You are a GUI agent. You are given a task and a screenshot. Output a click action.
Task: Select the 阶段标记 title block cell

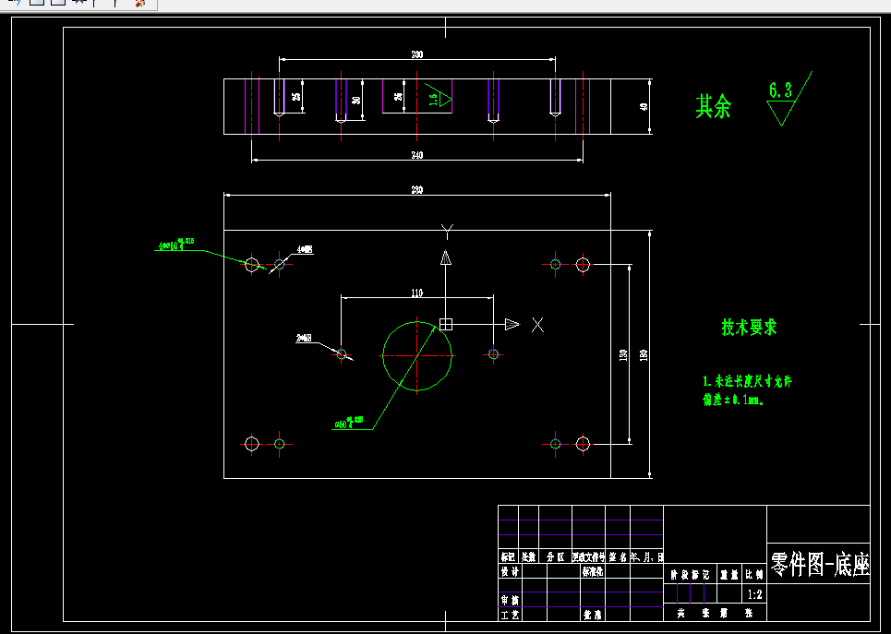click(690, 575)
